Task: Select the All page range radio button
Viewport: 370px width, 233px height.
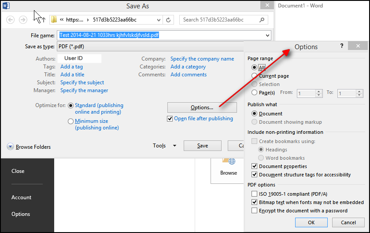Action: pyautogui.click(x=254, y=68)
